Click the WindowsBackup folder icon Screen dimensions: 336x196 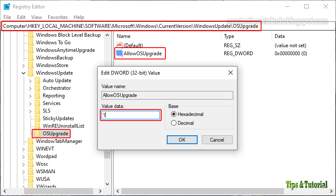pyautogui.click(x=30, y=58)
